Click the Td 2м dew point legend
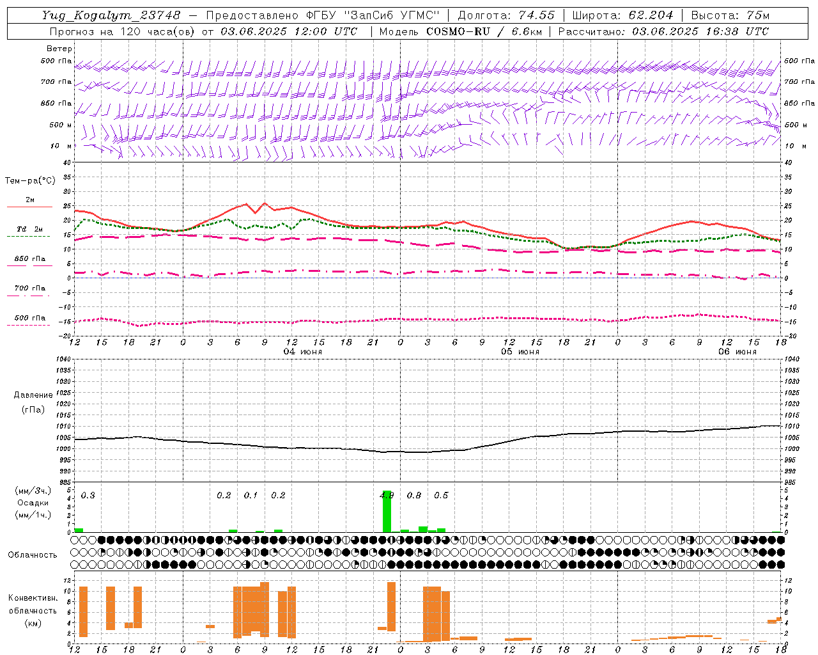This screenshot has width=818, height=655. (29, 232)
